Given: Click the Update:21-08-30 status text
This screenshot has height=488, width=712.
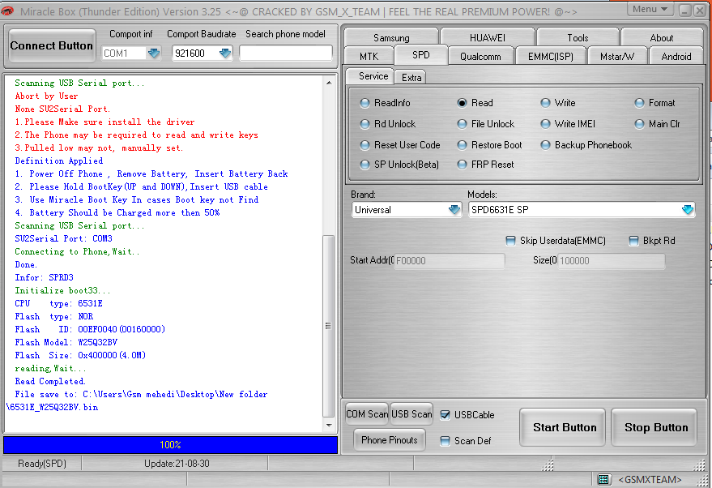Looking at the screenshot, I should click(177, 464).
